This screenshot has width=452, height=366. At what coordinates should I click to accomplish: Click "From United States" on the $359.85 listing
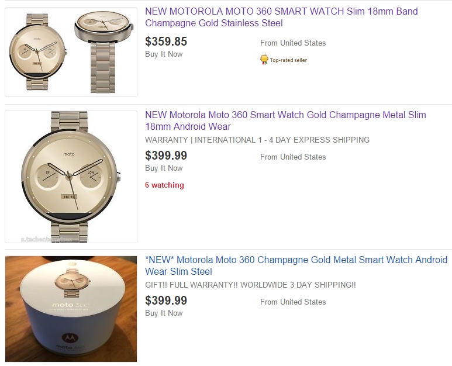tap(293, 43)
